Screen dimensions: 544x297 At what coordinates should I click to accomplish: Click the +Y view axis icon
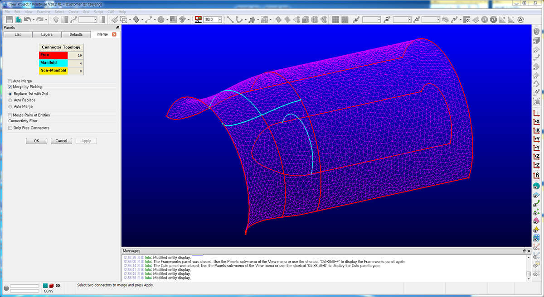[536, 139]
